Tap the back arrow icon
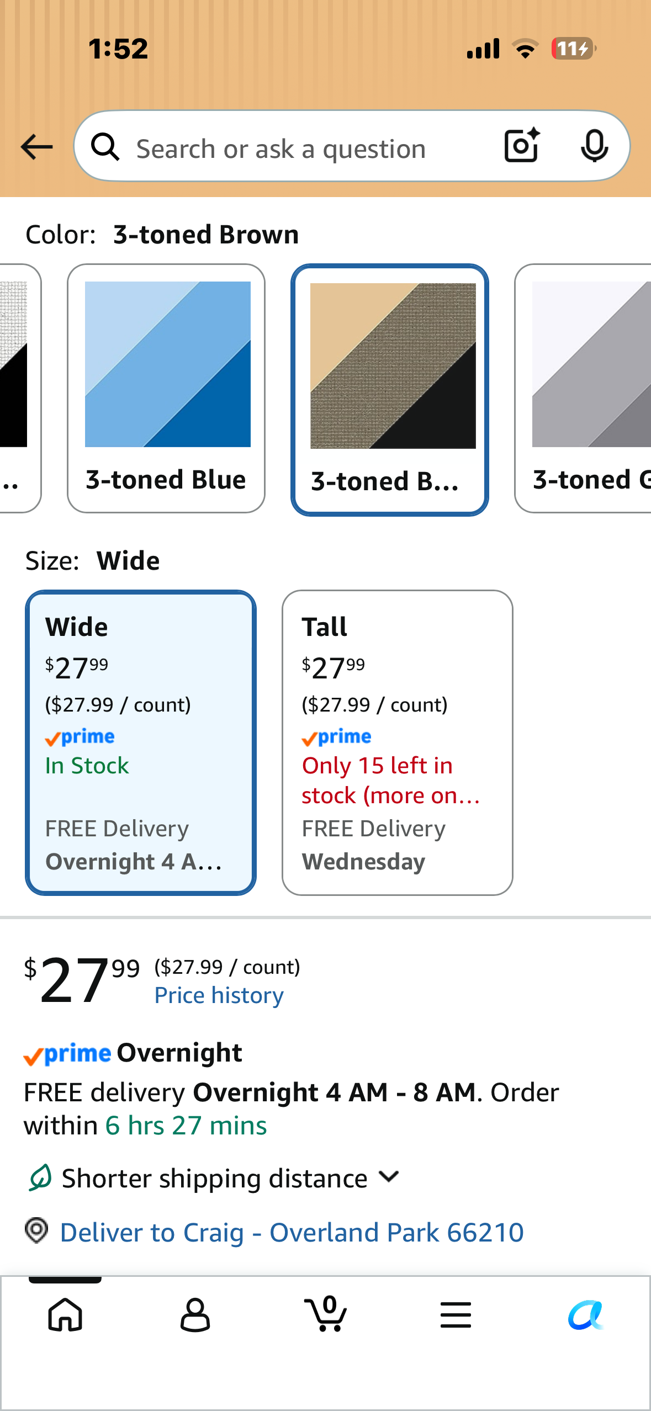This screenshot has height=1411, width=651. point(36,147)
